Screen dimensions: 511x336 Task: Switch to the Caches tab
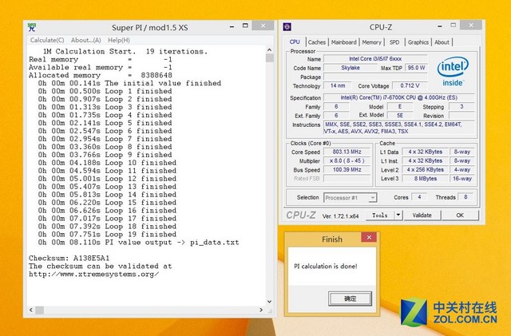[x=317, y=42]
